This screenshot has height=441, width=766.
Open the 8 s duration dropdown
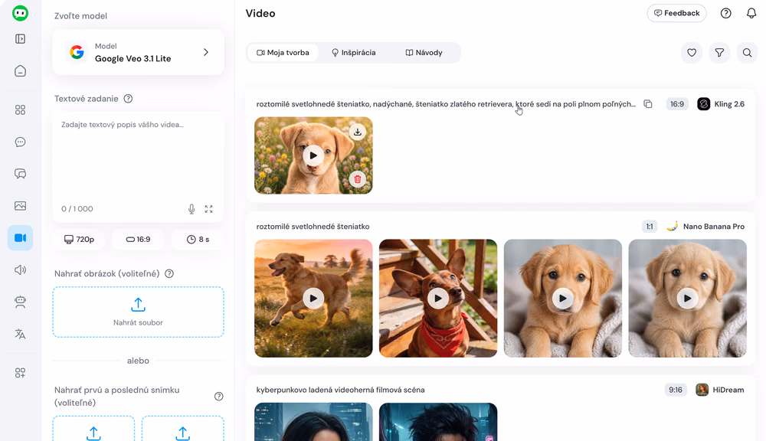click(x=198, y=240)
